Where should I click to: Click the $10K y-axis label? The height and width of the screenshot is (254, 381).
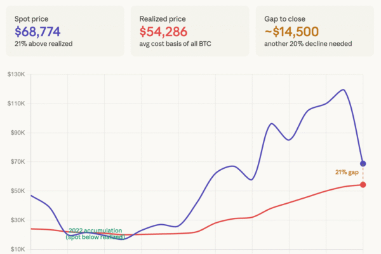[17, 249]
